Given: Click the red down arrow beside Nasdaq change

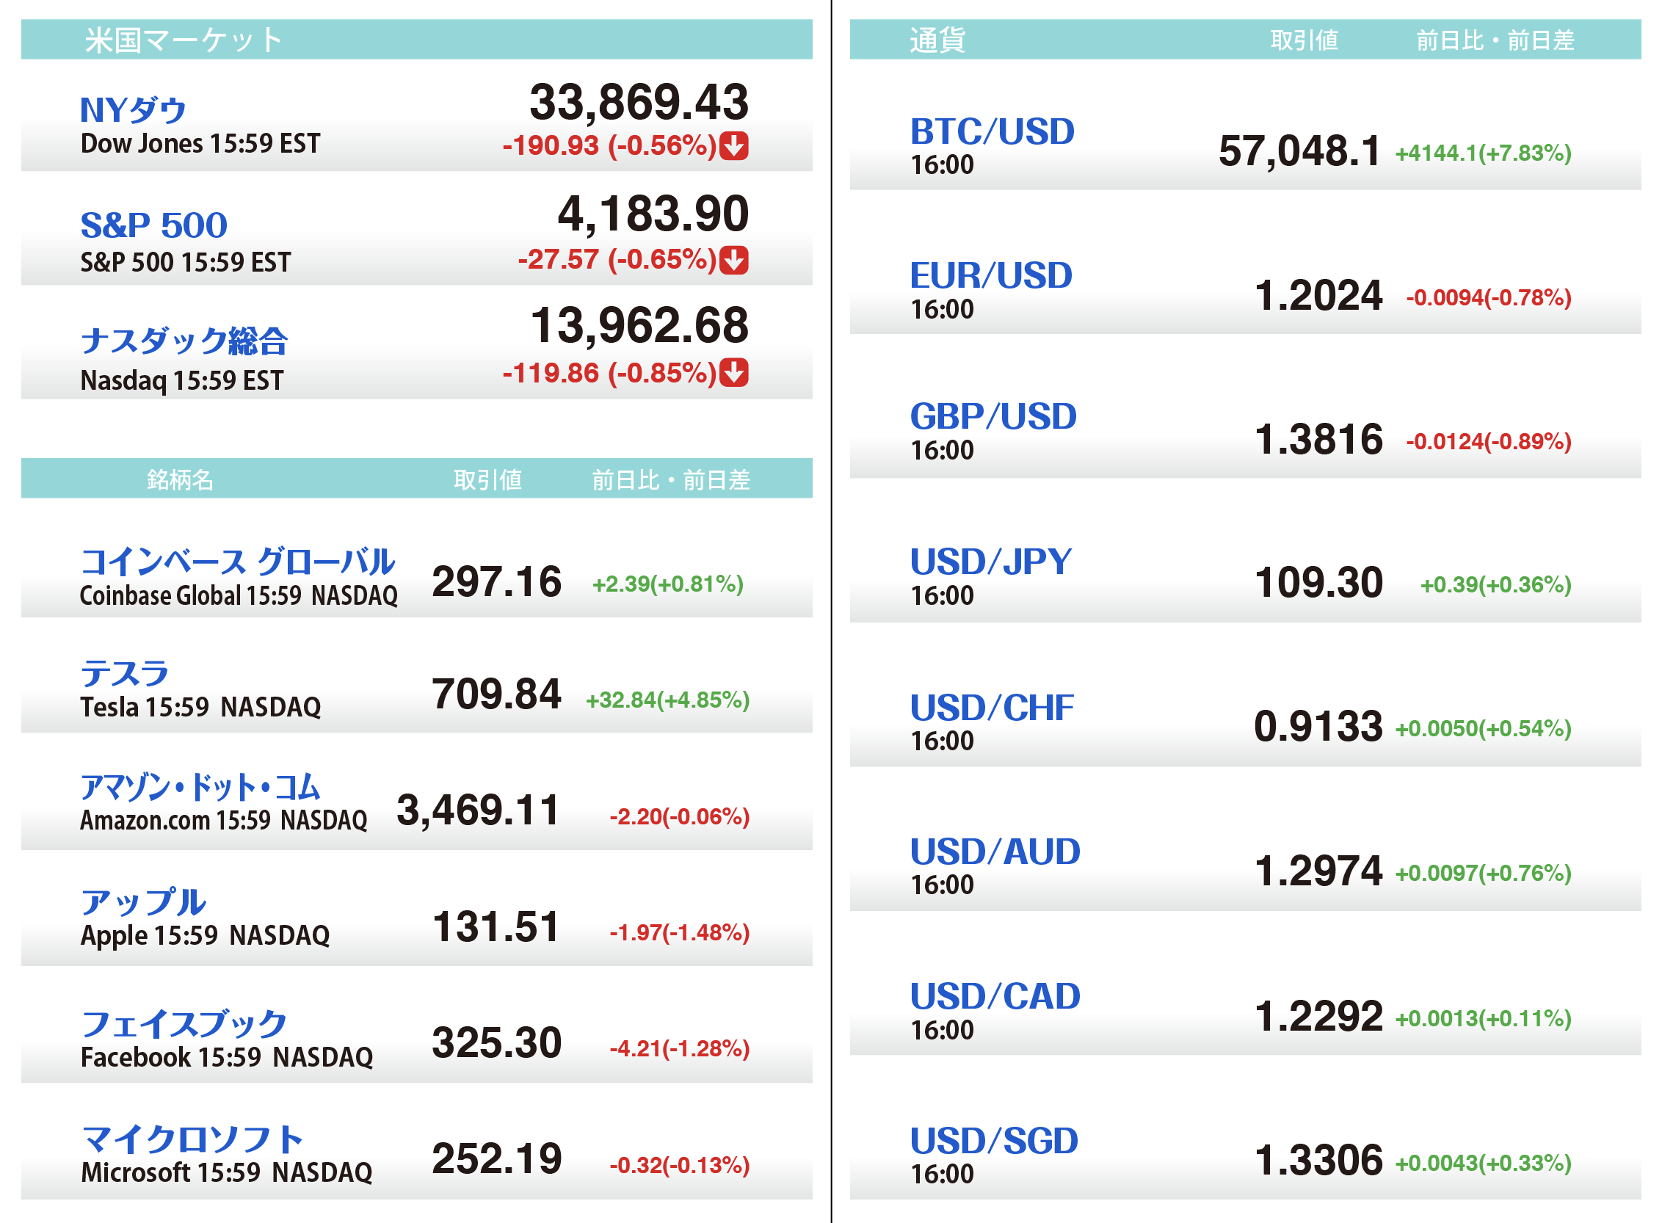Looking at the screenshot, I should click(x=733, y=372).
